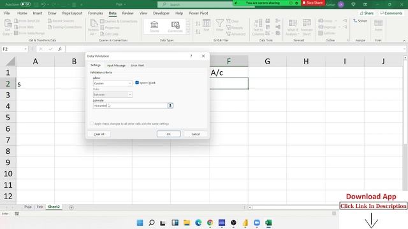
Task: Click the range selector icon in Formula box
Action: point(170,106)
